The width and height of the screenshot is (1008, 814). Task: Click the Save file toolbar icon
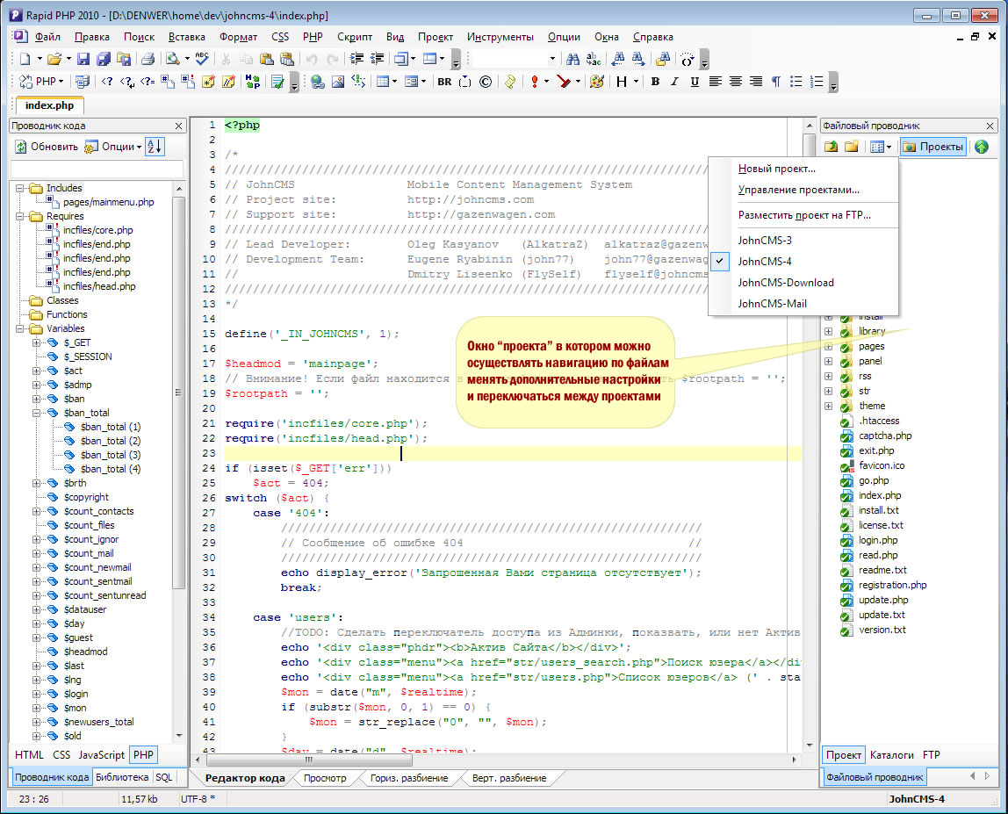click(83, 59)
